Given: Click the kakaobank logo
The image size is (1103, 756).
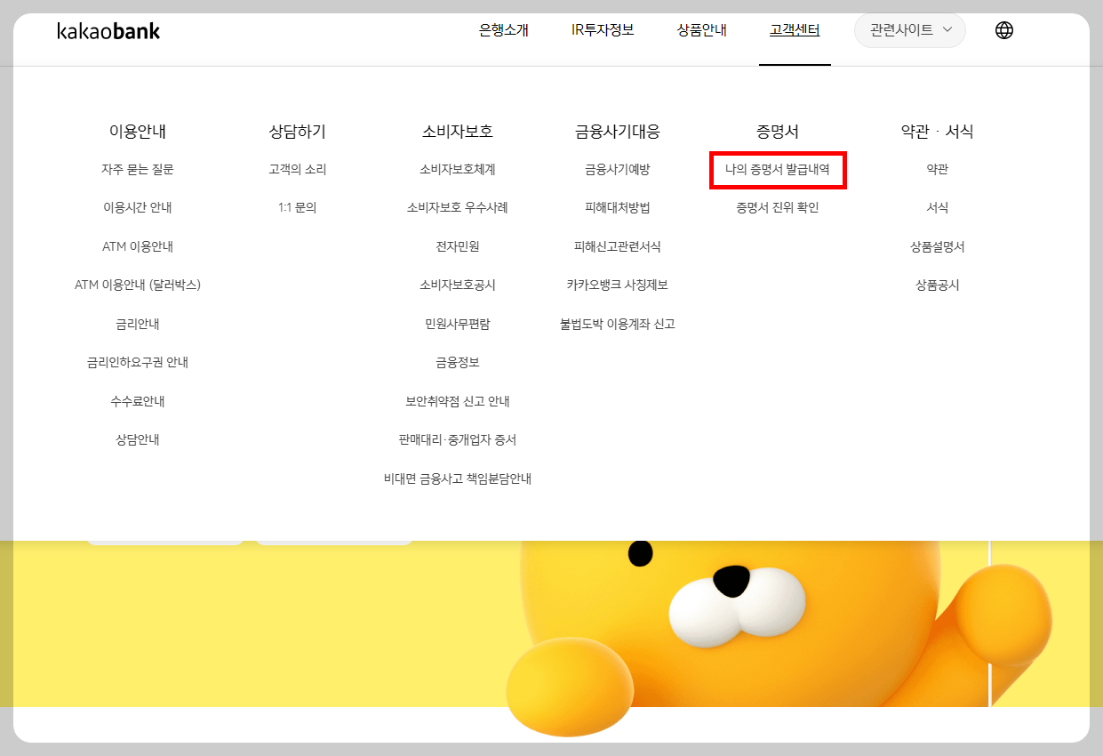Looking at the screenshot, I should [x=108, y=31].
